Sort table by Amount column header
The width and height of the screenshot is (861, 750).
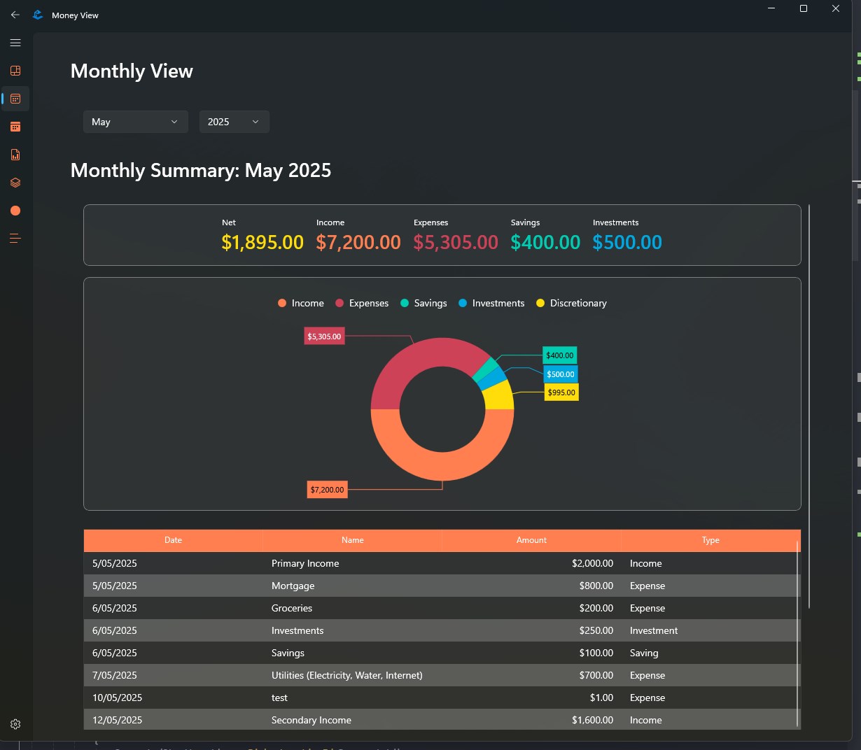pyautogui.click(x=531, y=540)
